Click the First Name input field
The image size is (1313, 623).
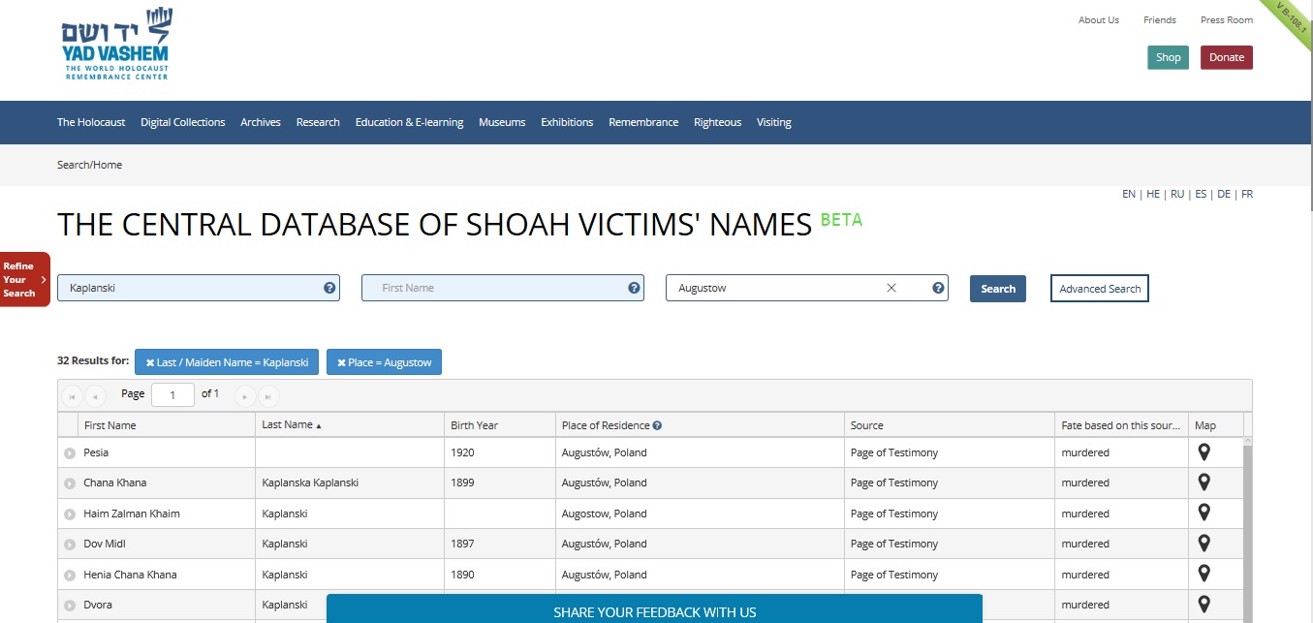(494, 288)
